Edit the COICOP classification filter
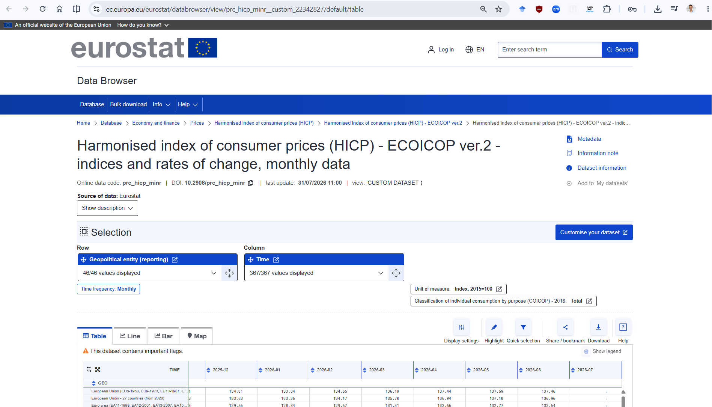Image resolution: width=712 pixels, height=407 pixels. (x=589, y=301)
